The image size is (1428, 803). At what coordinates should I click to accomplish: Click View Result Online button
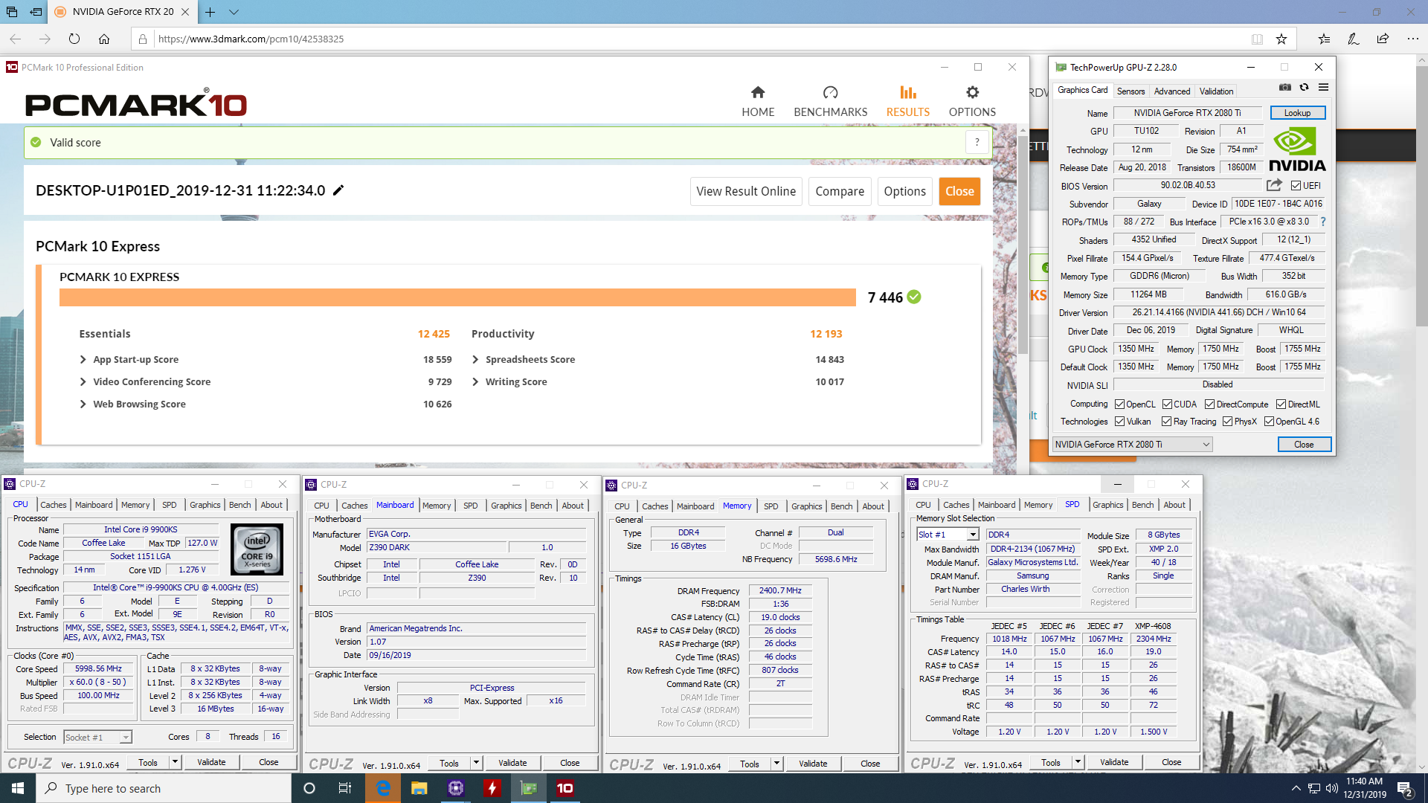pos(746,191)
